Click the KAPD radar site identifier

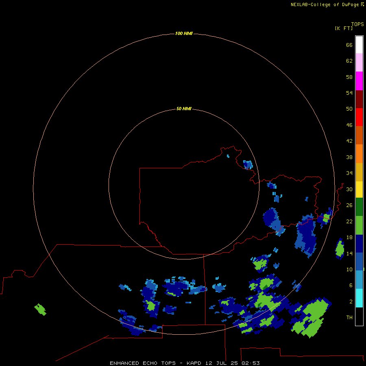[194, 363]
